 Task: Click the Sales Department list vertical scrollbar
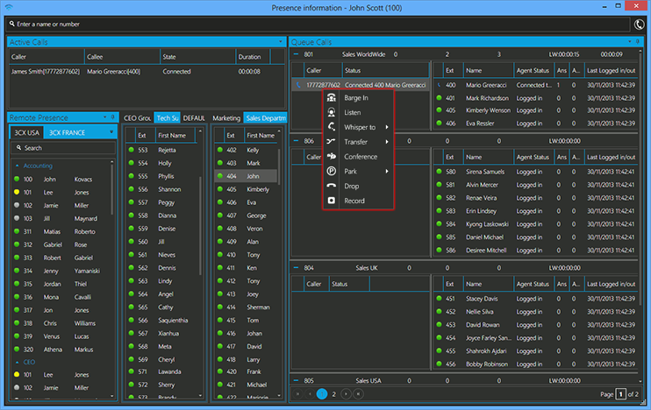click(279, 166)
